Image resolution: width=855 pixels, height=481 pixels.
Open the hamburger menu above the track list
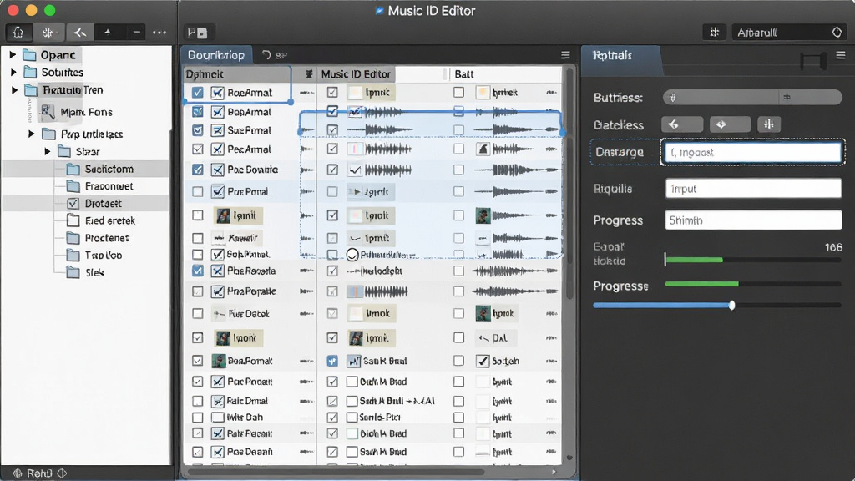click(x=565, y=55)
